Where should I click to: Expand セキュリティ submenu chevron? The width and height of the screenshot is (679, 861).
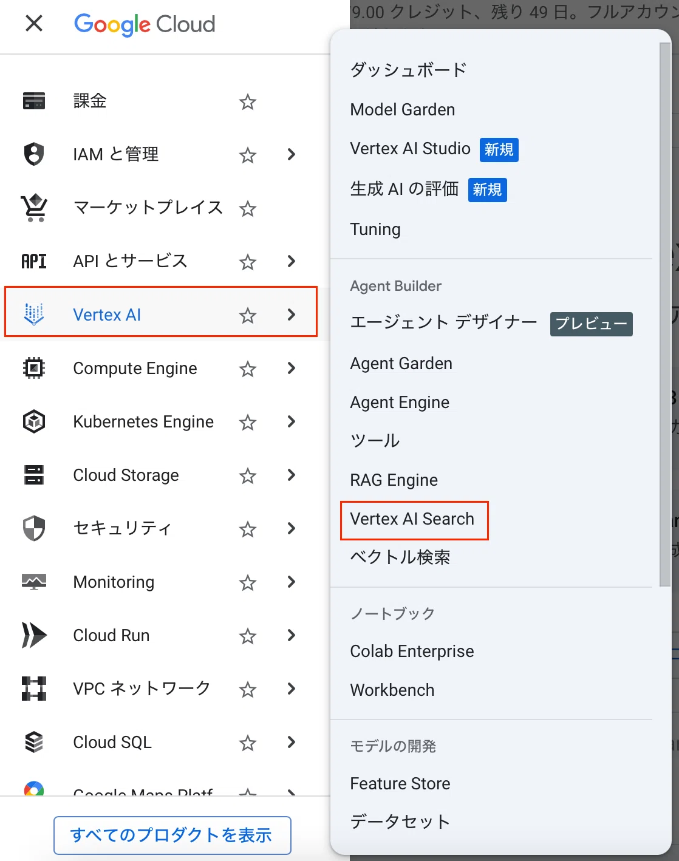click(292, 528)
